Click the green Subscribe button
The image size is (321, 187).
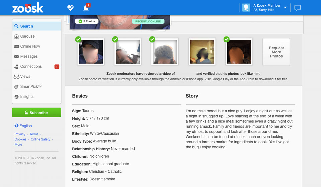36,113
